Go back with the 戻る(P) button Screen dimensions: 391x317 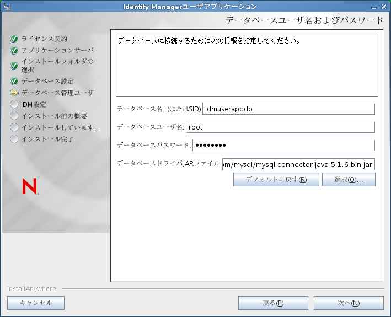click(x=273, y=303)
